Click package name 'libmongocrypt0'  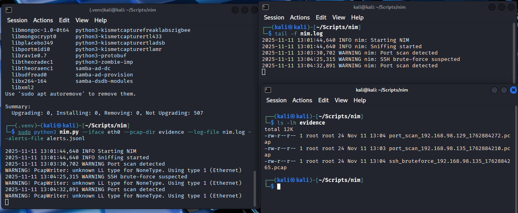click(34, 36)
